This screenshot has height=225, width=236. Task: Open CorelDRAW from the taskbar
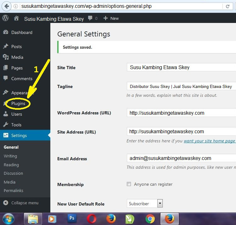tap(130, 219)
